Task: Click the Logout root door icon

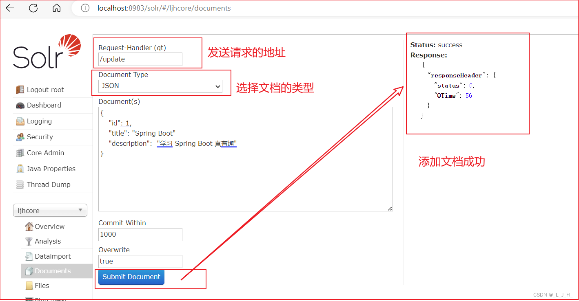Action: click(x=20, y=90)
